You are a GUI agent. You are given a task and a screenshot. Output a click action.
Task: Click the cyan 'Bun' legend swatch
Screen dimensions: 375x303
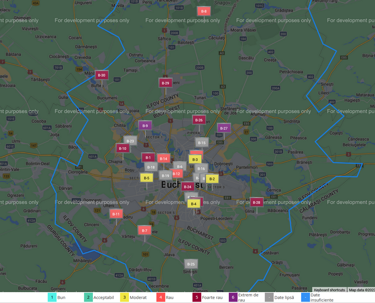click(x=52, y=298)
